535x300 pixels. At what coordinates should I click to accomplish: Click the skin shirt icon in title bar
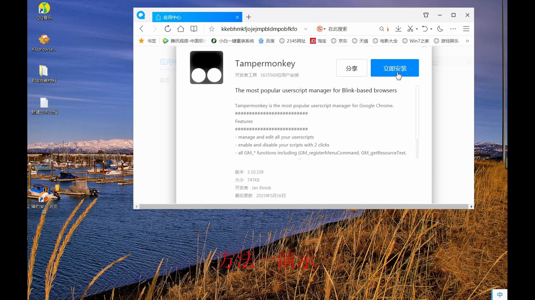[426, 15]
